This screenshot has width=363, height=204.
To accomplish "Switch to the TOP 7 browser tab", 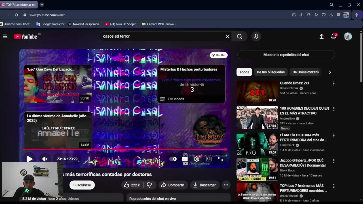I will coord(18,5).
